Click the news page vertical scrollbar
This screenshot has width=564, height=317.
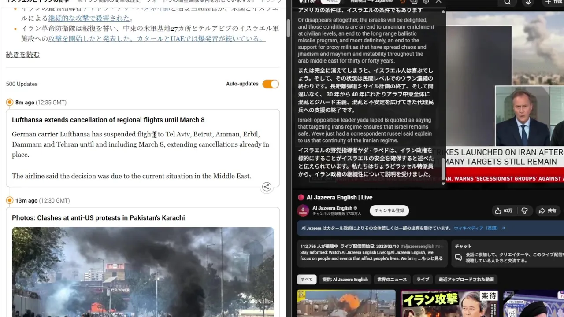pos(288,29)
